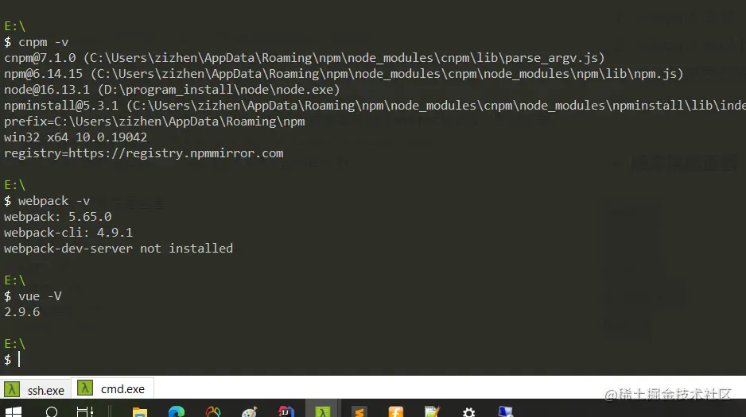Open Task View from taskbar

84,411
